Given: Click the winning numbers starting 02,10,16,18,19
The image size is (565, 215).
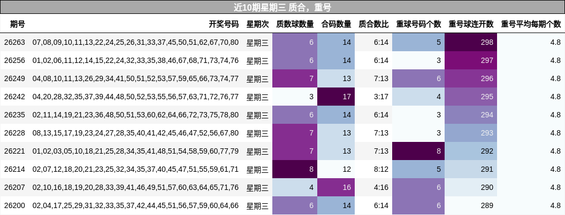Looking at the screenshot, I should tap(135, 188).
